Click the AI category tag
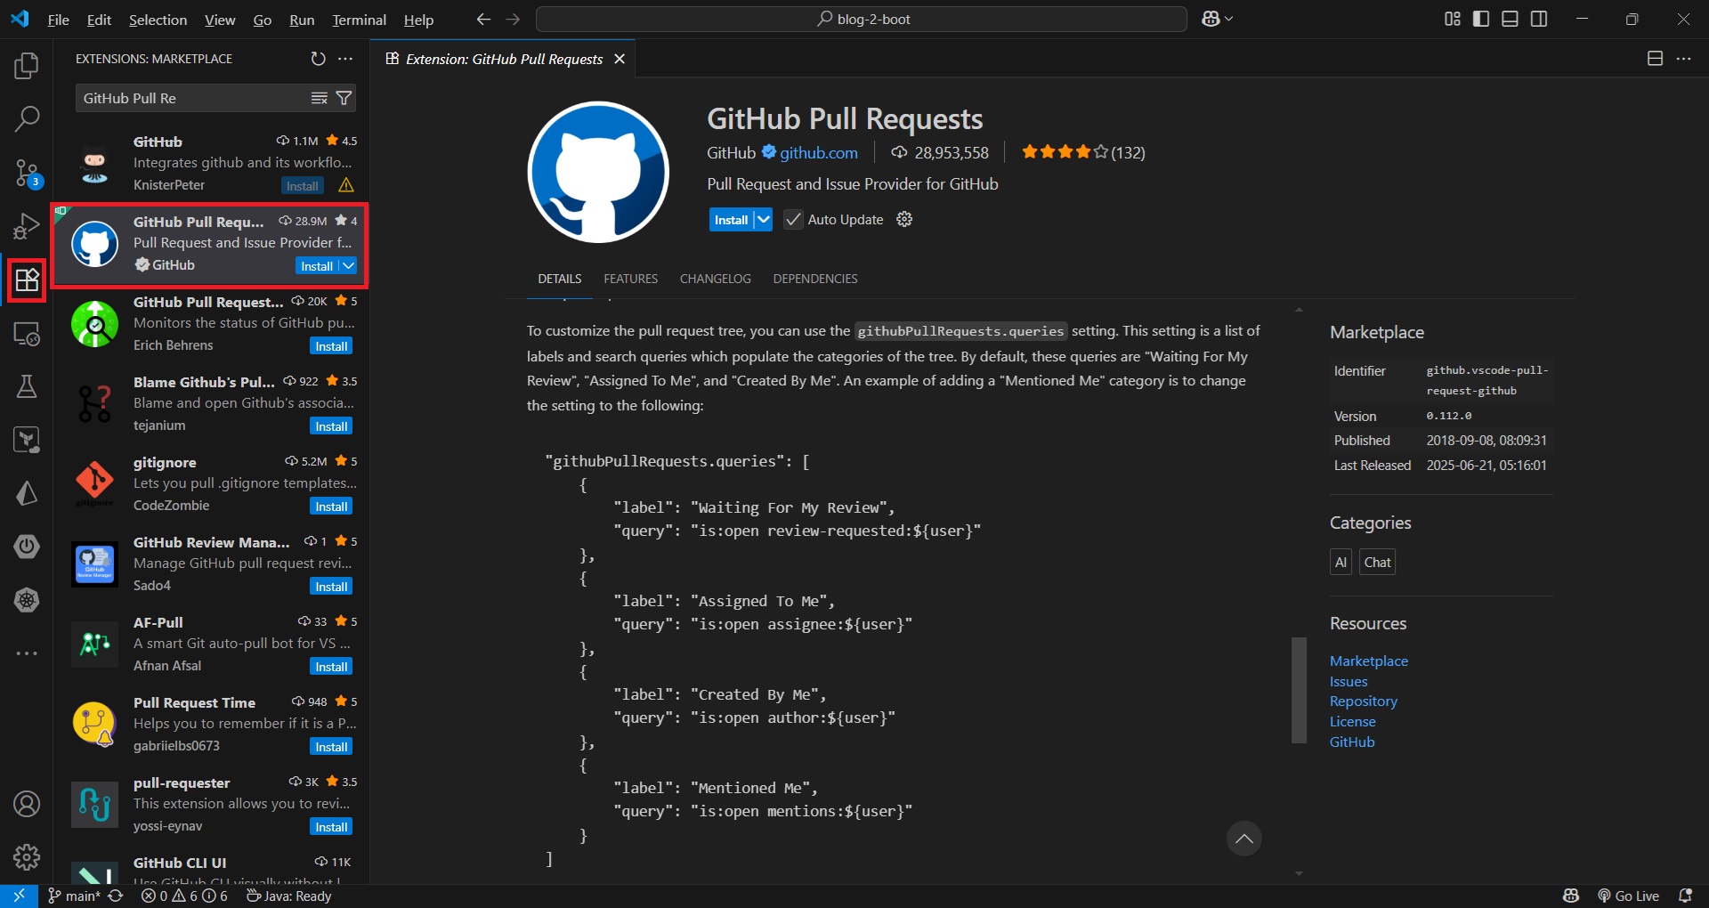Screen dimensions: 1709x908 (1340, 562)
